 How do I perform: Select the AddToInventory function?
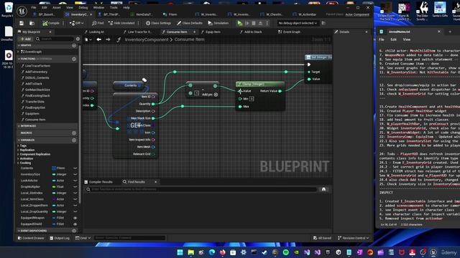(x=36, y=72)
